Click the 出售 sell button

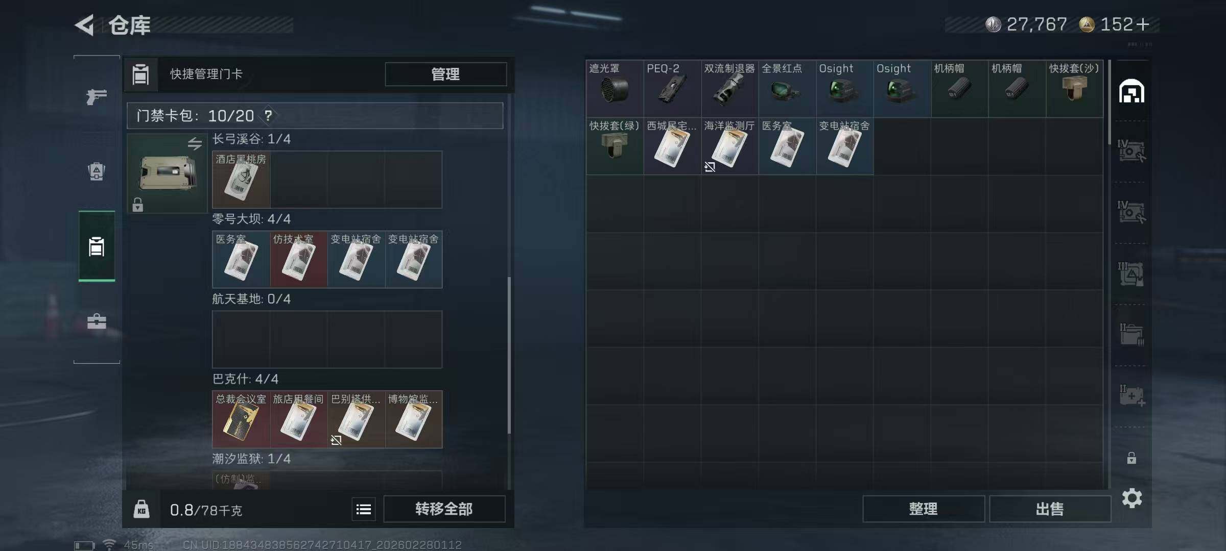pyautogui.click(x=1050, y=509)
